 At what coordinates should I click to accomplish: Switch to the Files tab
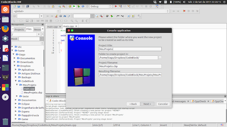coord(29,29)
